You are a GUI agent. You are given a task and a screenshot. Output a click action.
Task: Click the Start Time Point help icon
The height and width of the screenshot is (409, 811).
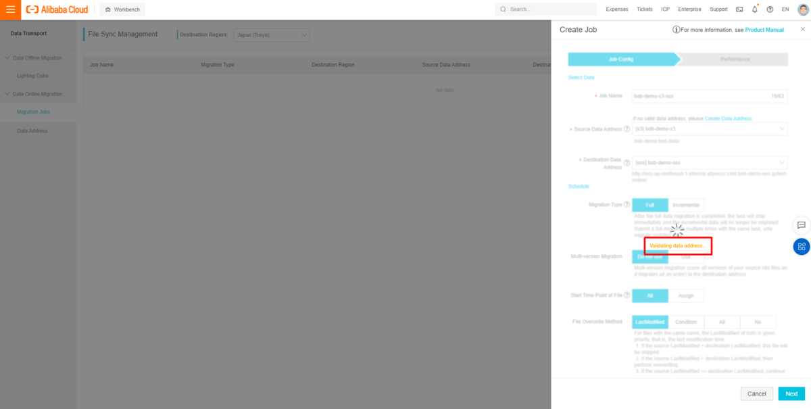tap(627, 295)
